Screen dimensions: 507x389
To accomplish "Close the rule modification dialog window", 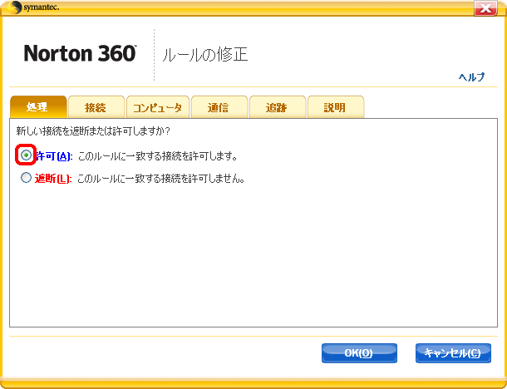I will [x=485, y=8].
